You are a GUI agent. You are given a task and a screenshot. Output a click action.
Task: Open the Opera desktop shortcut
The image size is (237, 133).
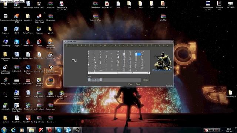(39, 43)
